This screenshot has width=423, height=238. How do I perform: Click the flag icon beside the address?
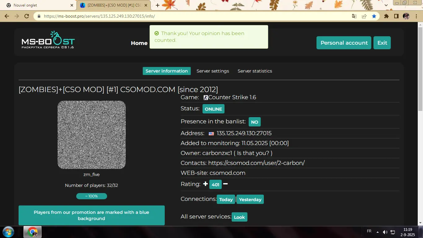(x=211, y=134)
